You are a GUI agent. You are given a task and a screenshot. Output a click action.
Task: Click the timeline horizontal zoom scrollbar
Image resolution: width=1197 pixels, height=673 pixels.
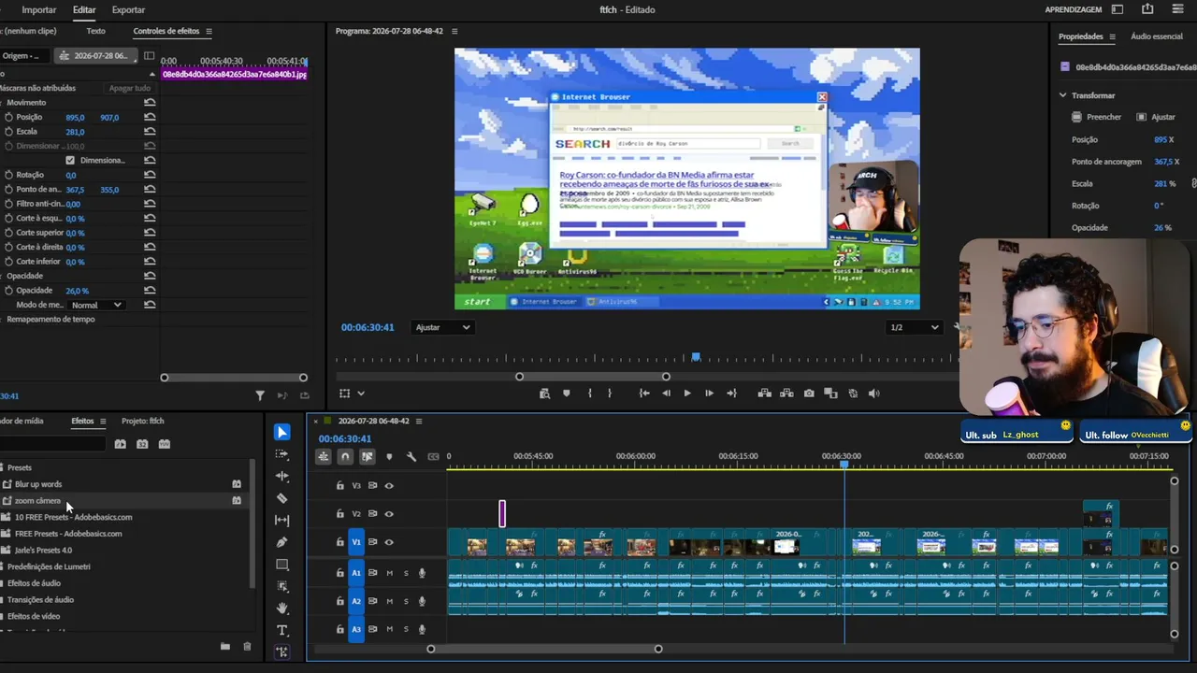click(544, 649)
